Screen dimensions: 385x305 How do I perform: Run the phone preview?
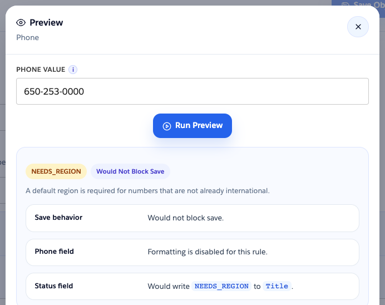click(x=192, y=126)
